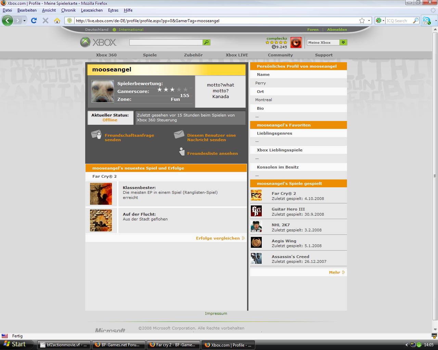The image size is (438, 350).
Task: Click the friends list person icon
Action: tap(182, 152)
